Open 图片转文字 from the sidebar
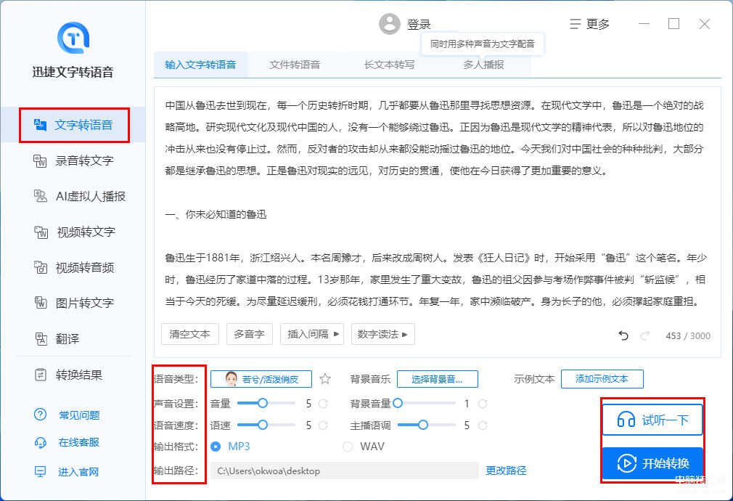The width and height of the screenshot is (733, 501). pos(84,303)
